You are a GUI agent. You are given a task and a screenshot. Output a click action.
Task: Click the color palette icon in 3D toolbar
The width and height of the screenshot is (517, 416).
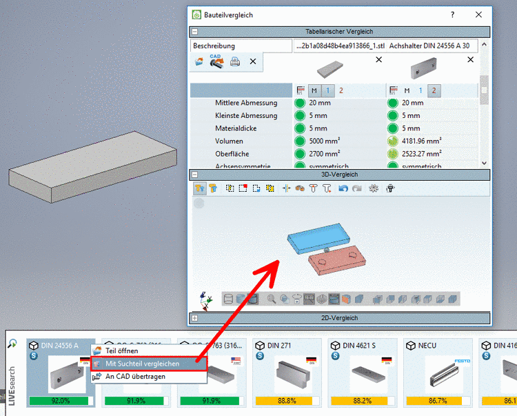300,188
